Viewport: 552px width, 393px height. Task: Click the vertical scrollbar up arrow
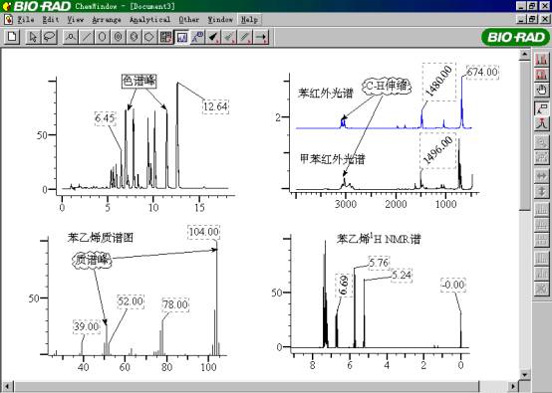[x=525, y=55]
